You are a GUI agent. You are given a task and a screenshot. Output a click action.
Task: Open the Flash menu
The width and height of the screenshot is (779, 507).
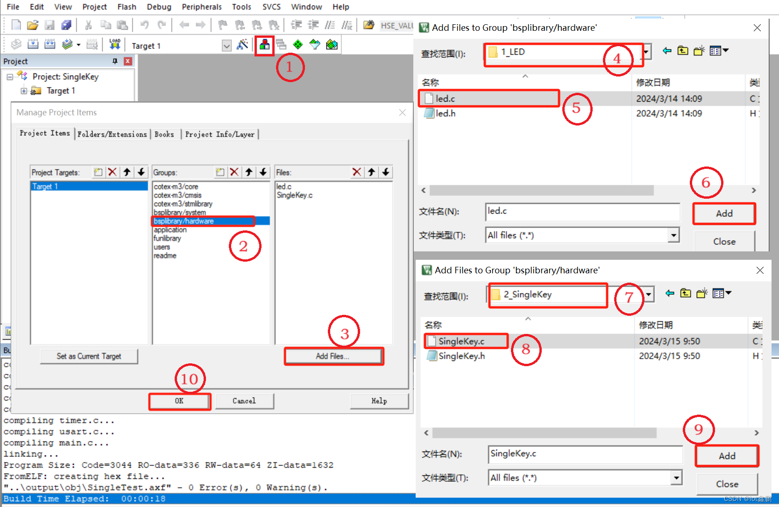click(x=127, y=7)
